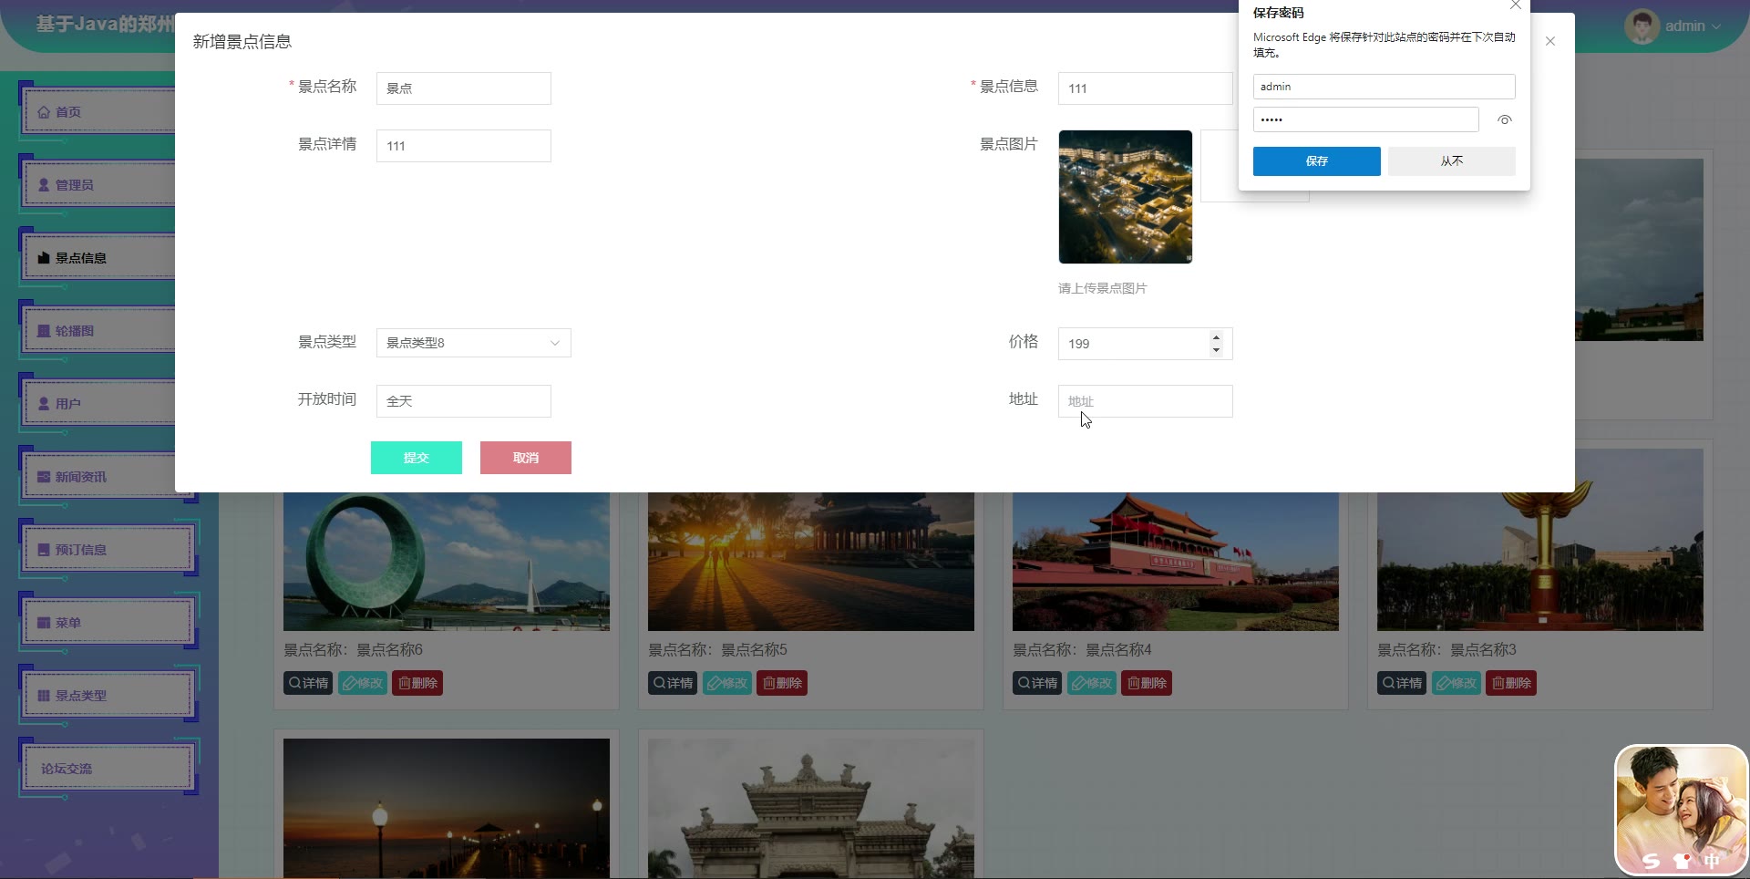Click 删除 for 景点名称5
1750x879 pixels.
[782, 683]
